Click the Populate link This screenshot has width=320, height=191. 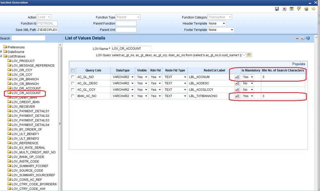coord(299,64)
